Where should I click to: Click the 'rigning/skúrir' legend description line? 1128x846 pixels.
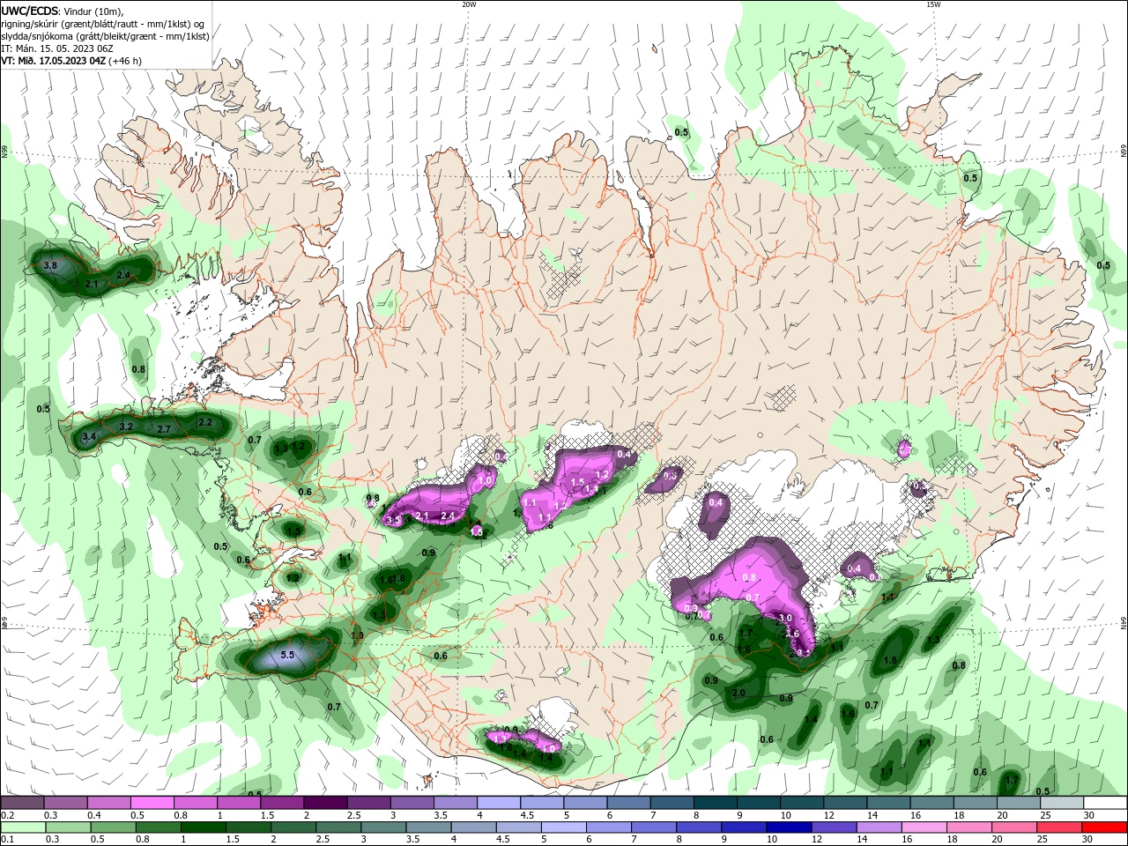[x=103, y=24]
